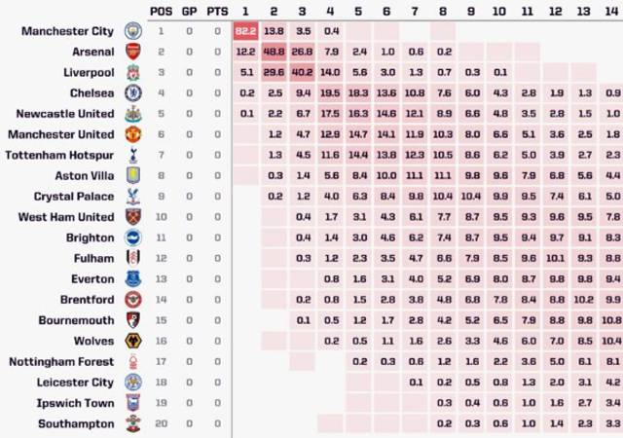Click the Wolves club crest icon
This screenshot has width=623, height=438.
pyautogui.click(x=132, y=341)
